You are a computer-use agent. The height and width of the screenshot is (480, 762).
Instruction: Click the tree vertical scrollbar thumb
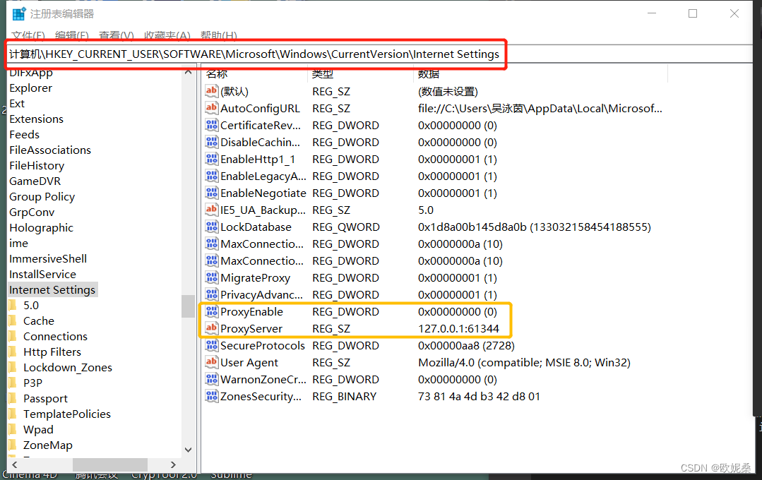point(188,306)
